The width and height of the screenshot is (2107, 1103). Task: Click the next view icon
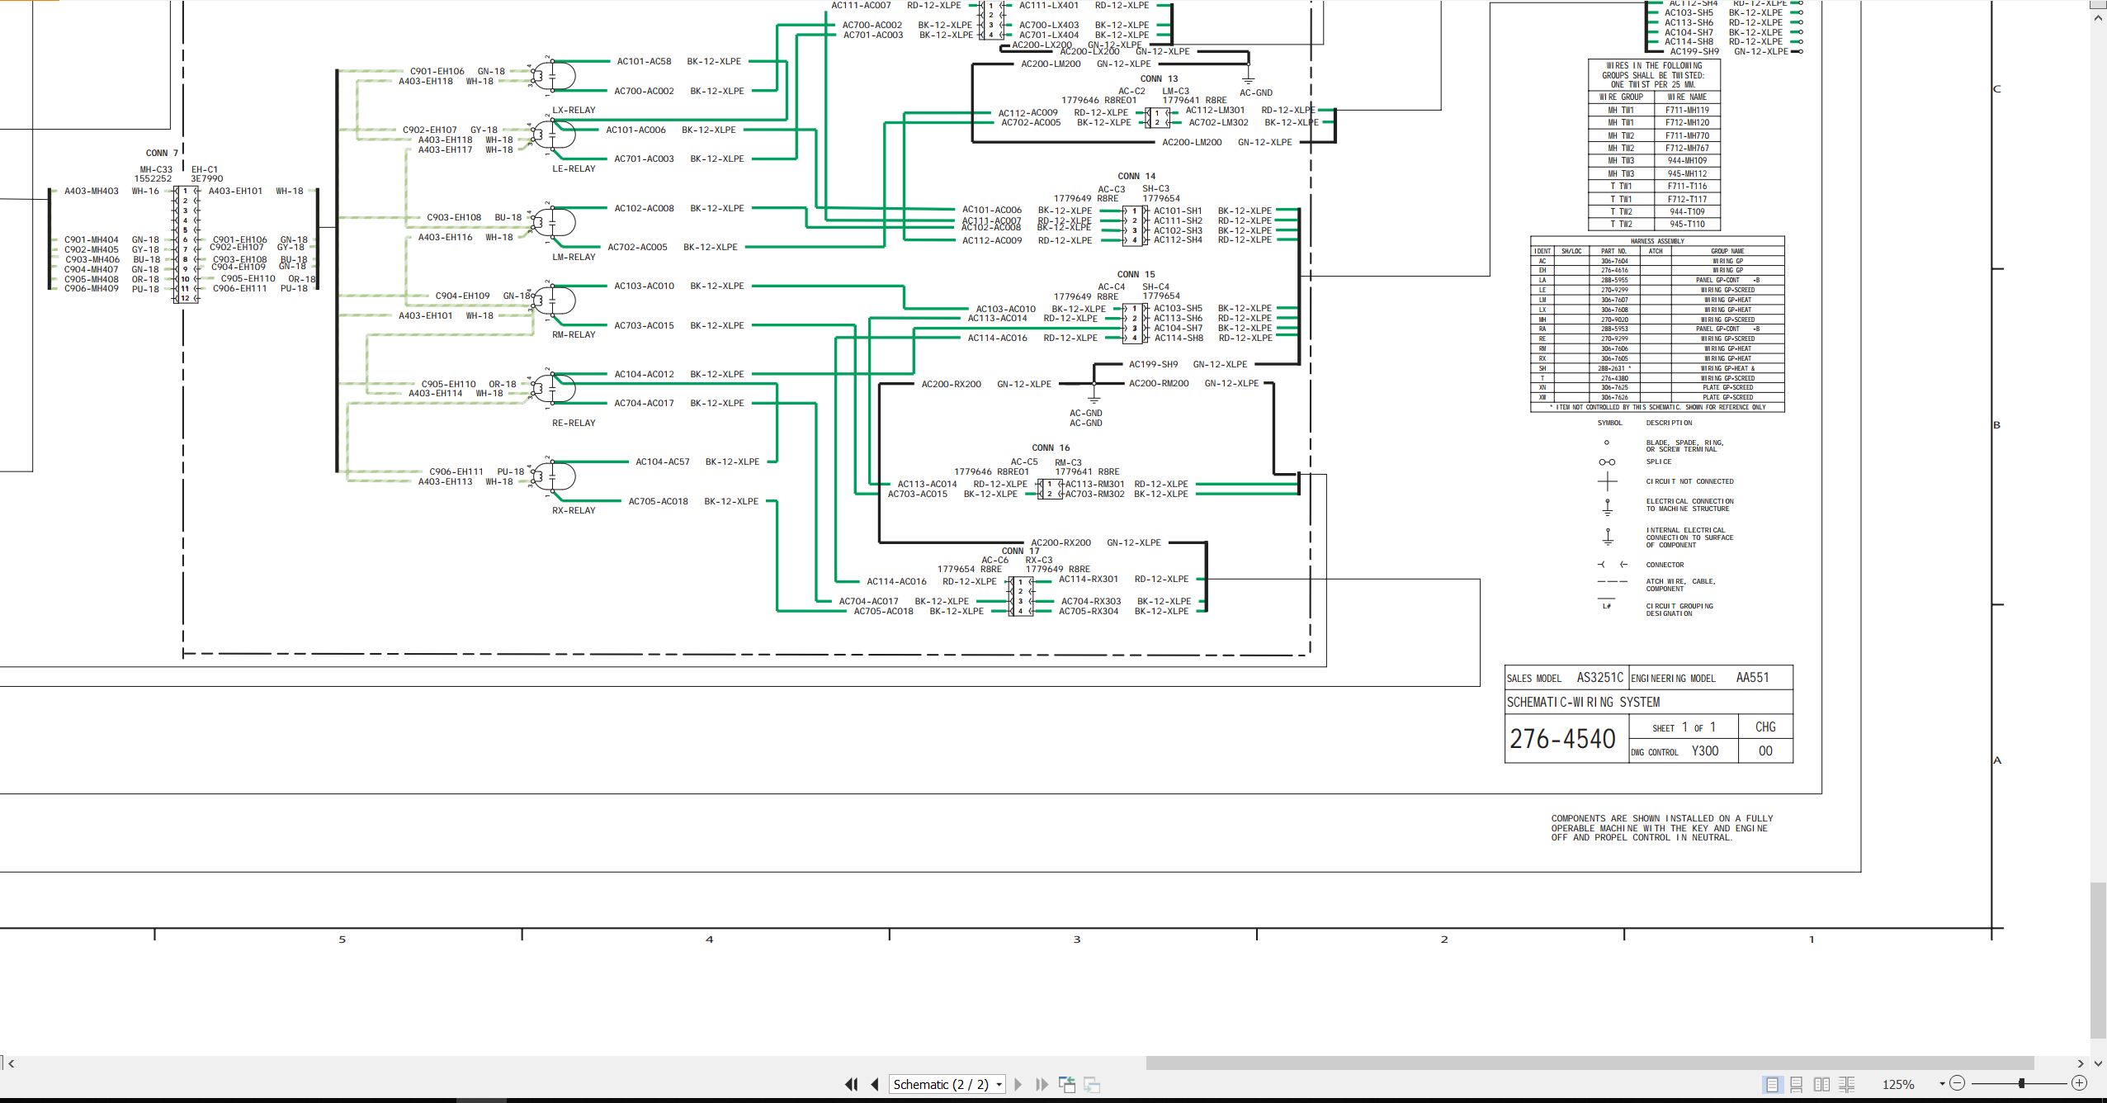[1092, 1084]
